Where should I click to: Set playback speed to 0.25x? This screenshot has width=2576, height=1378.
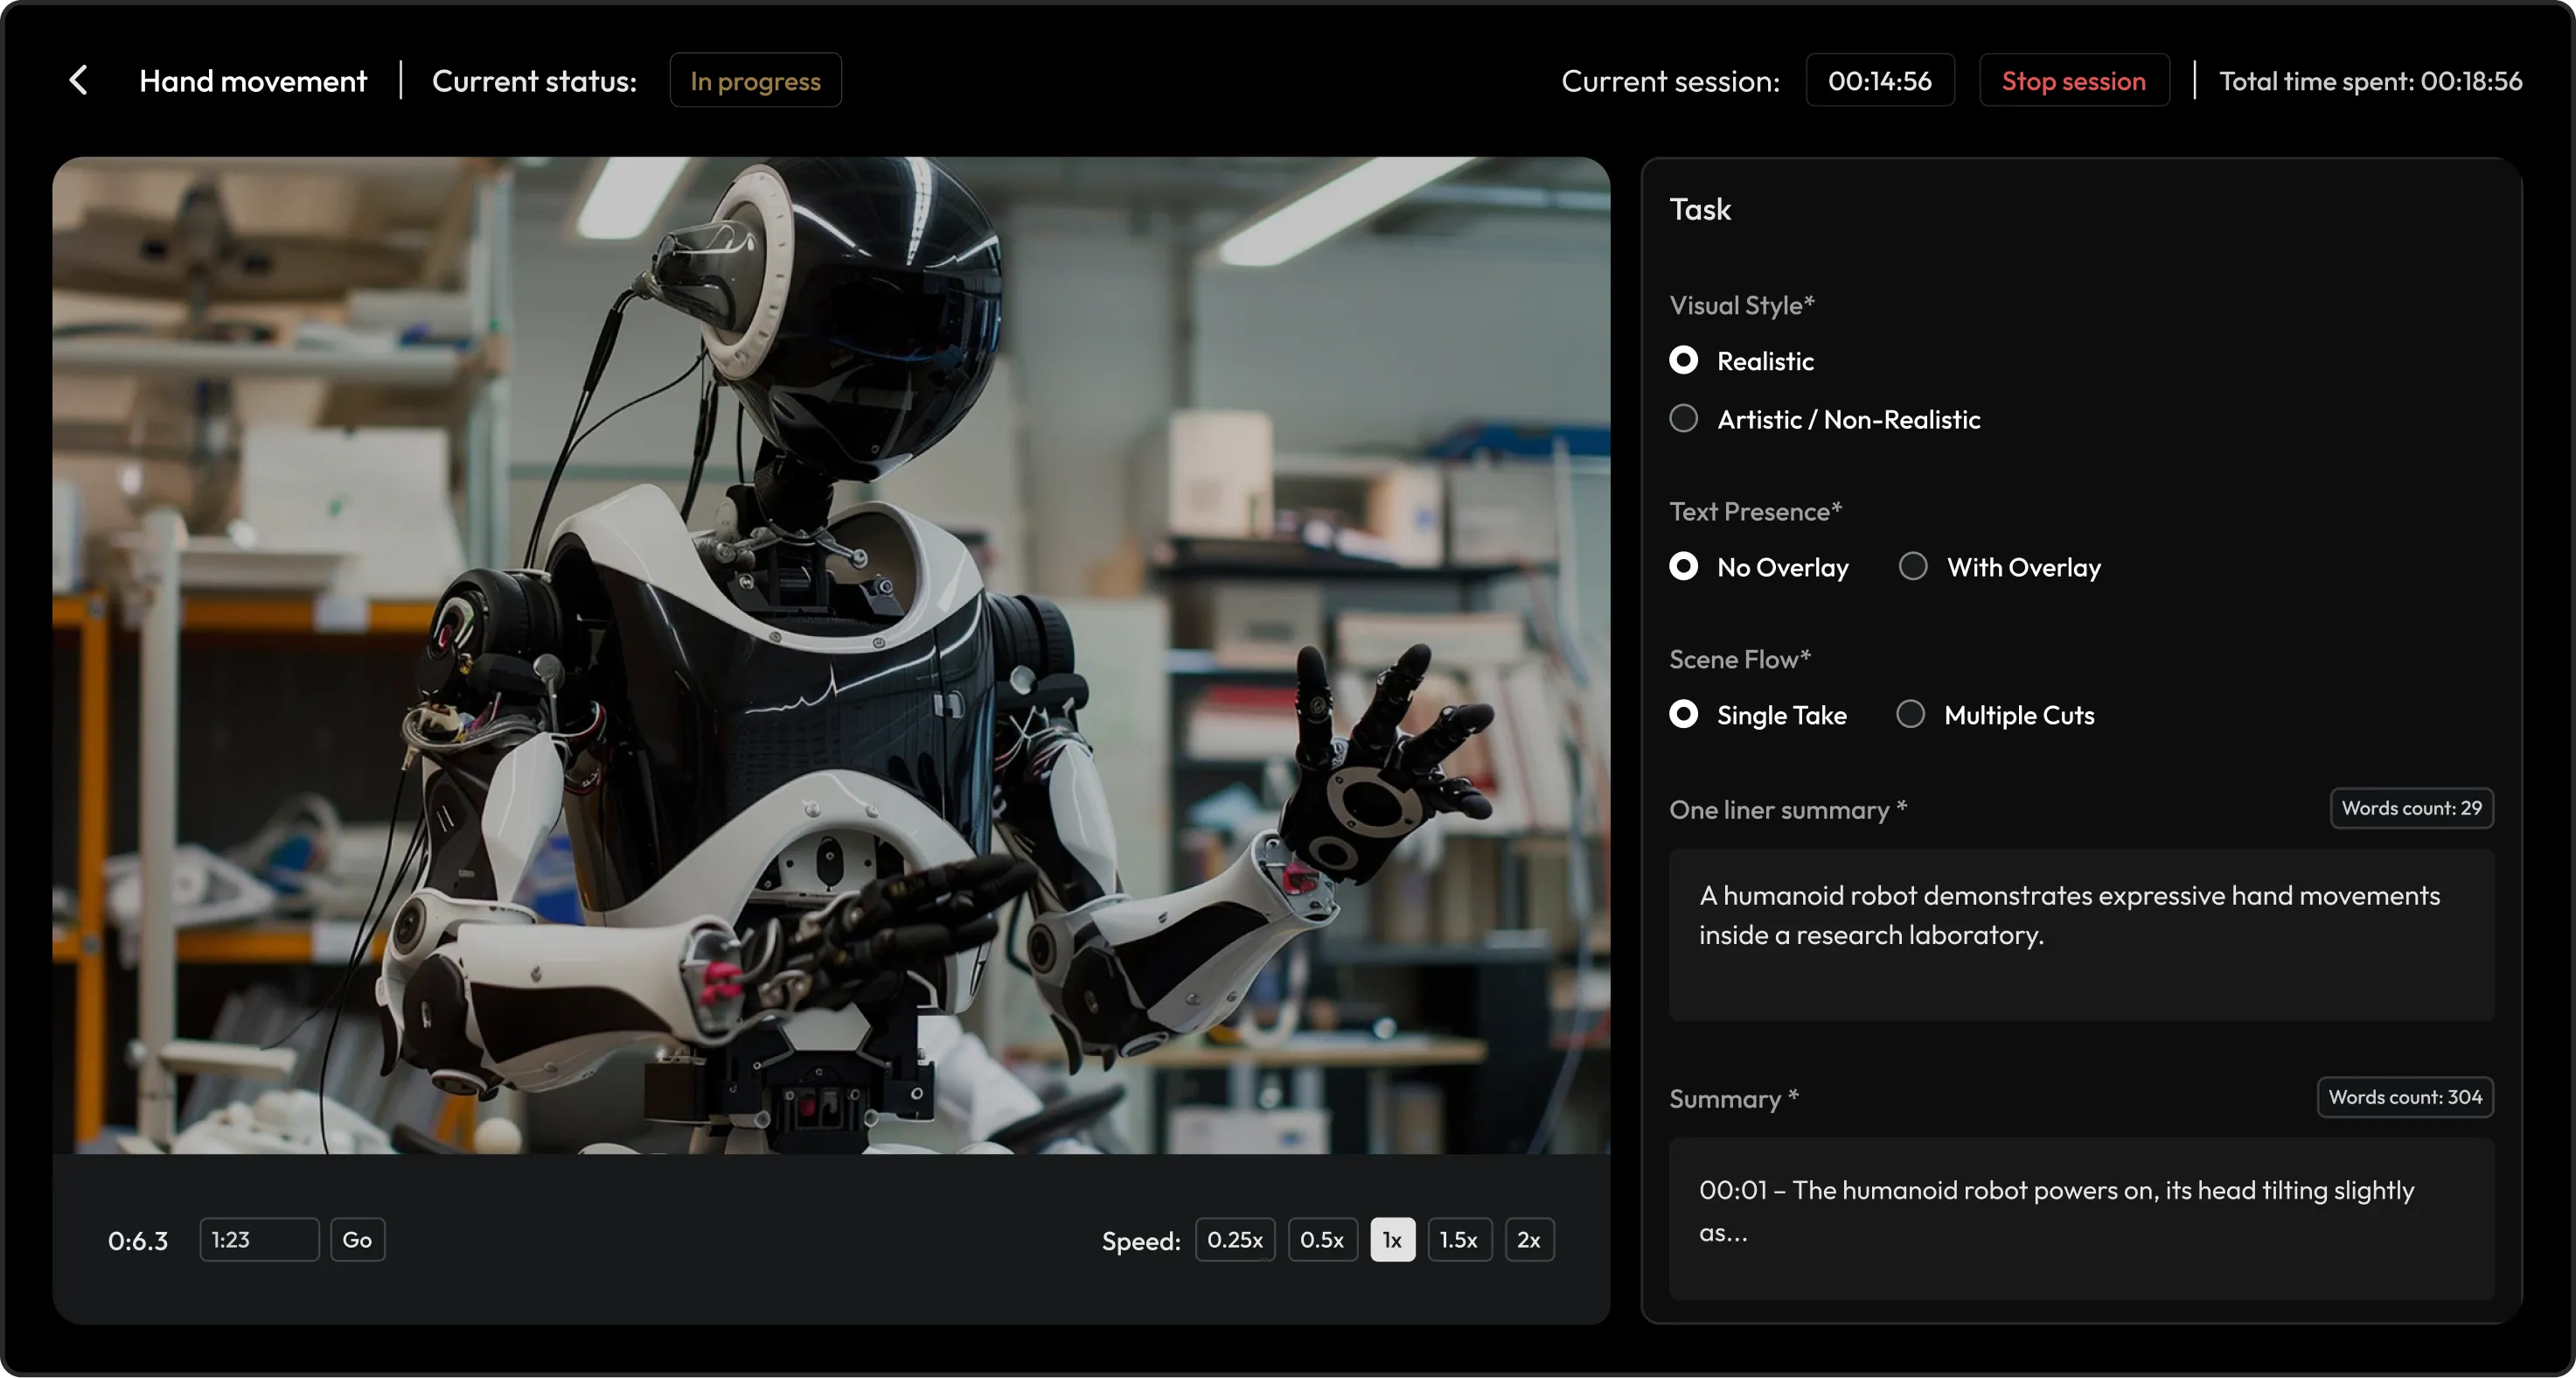pyautogui.click(x=1235, y=1240)
